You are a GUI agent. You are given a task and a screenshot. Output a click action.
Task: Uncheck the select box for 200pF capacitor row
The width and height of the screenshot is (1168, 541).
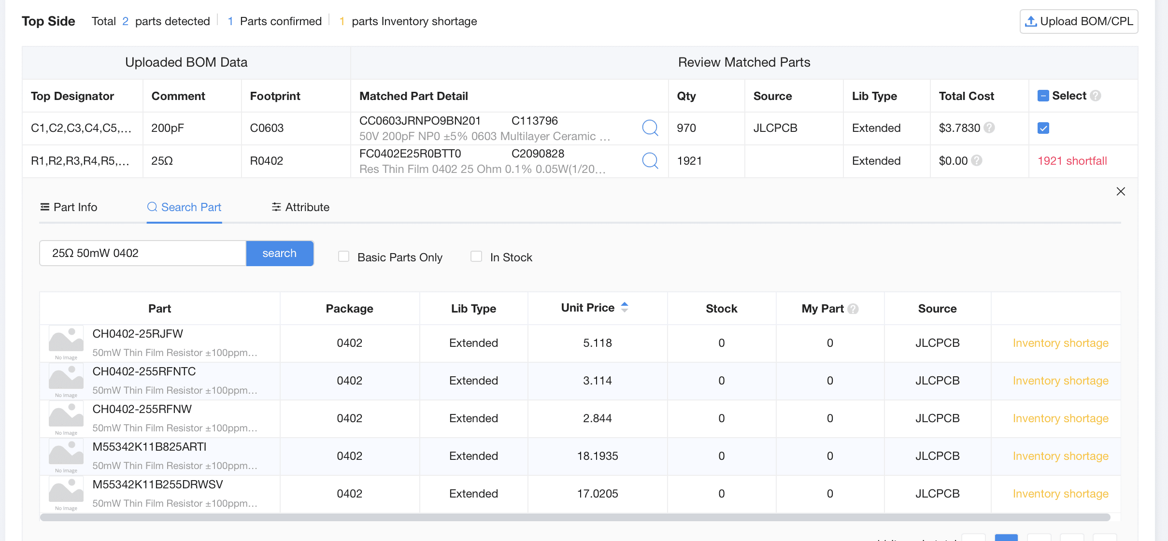[x=1043, y=128]
